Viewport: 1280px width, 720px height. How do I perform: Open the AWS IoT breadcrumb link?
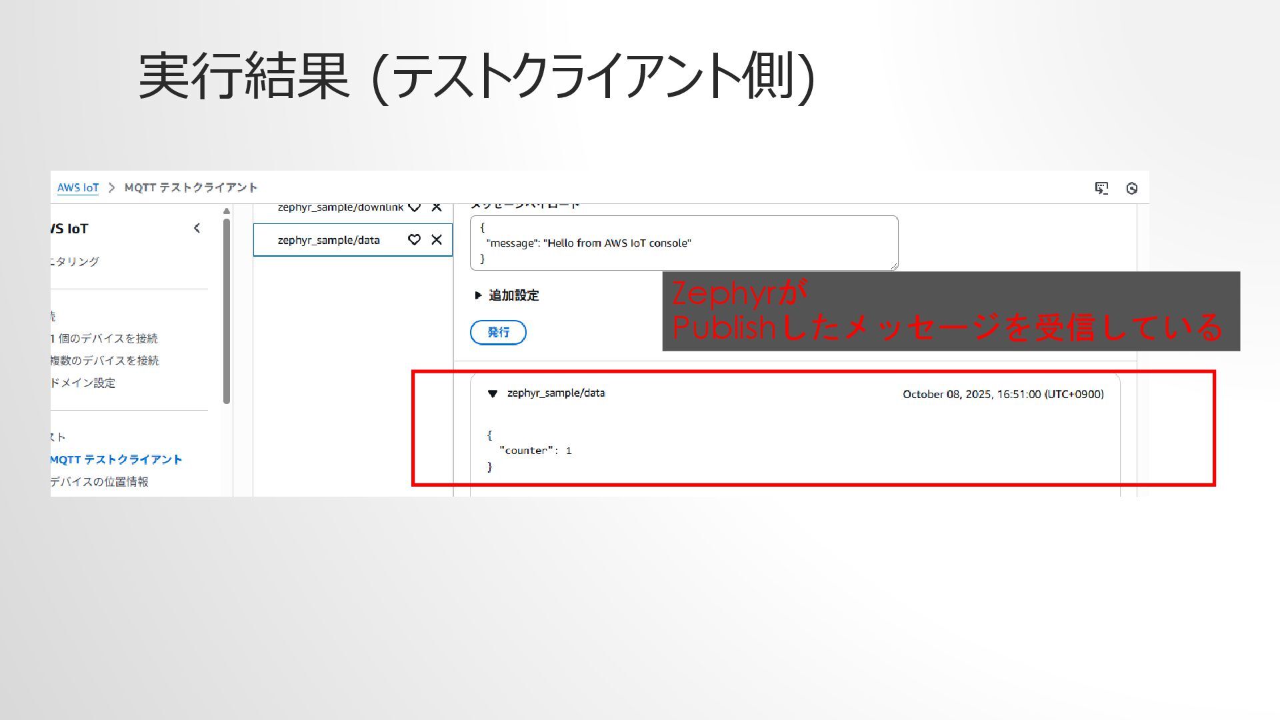pyautogui.click(x=77, y=188)
